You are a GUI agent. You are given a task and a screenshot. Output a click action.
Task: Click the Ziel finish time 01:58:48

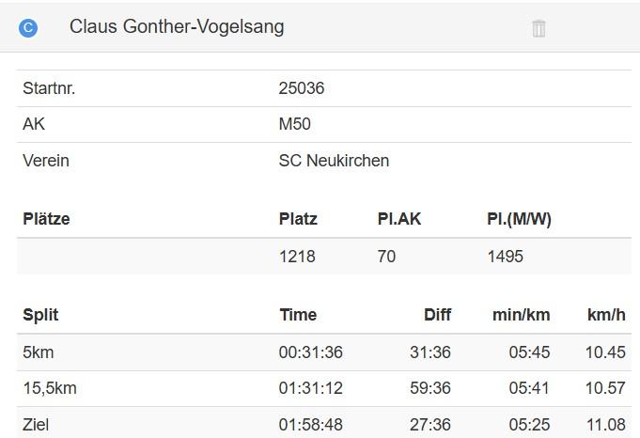pos(310,425)
